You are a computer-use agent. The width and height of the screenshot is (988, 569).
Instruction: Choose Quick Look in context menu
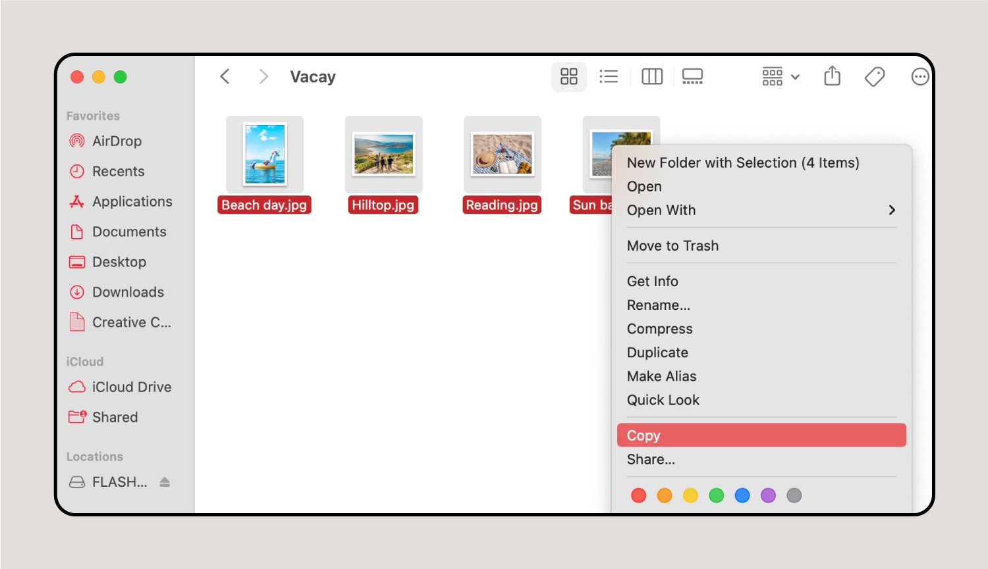(663, 399)
